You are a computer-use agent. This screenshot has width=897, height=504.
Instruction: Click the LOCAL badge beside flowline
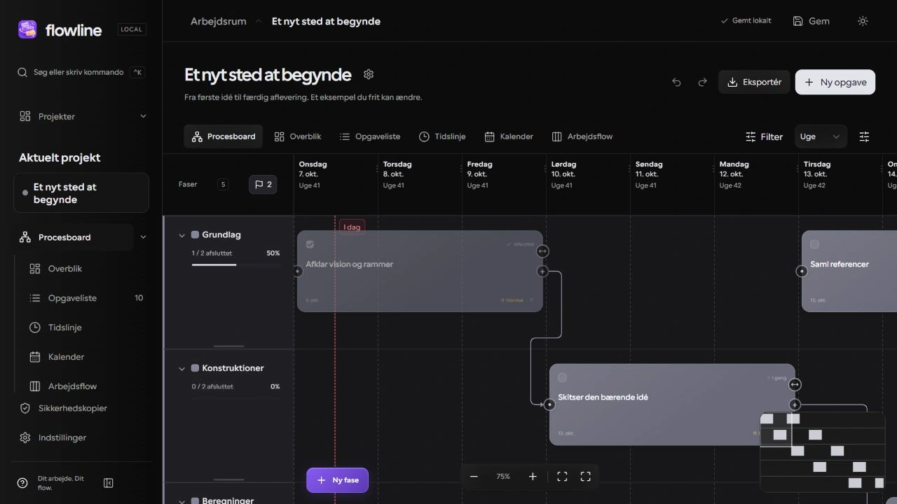132,29
